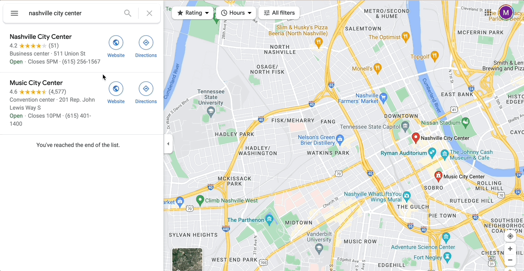Image resolution: width=524 pixels, height=271 pixels.
Task: Click the MUSIC ROW map label
Action: [x=360, y=241]
